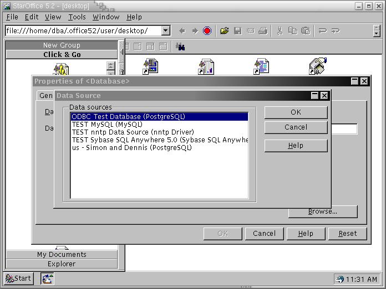Click the Print toolbar icon

(263, 31)
